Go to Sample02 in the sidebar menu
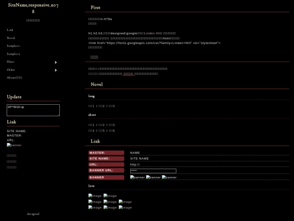Image resolution: width=294 pixels, height=221 pixels. (x=13, y=54)
